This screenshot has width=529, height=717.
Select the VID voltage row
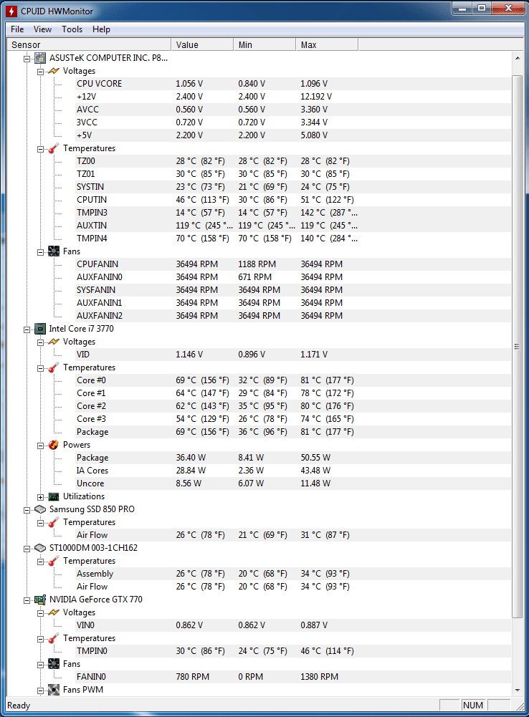click(293, 355)
